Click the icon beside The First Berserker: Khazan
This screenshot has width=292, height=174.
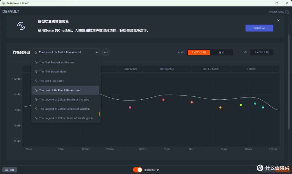point(36,62)
